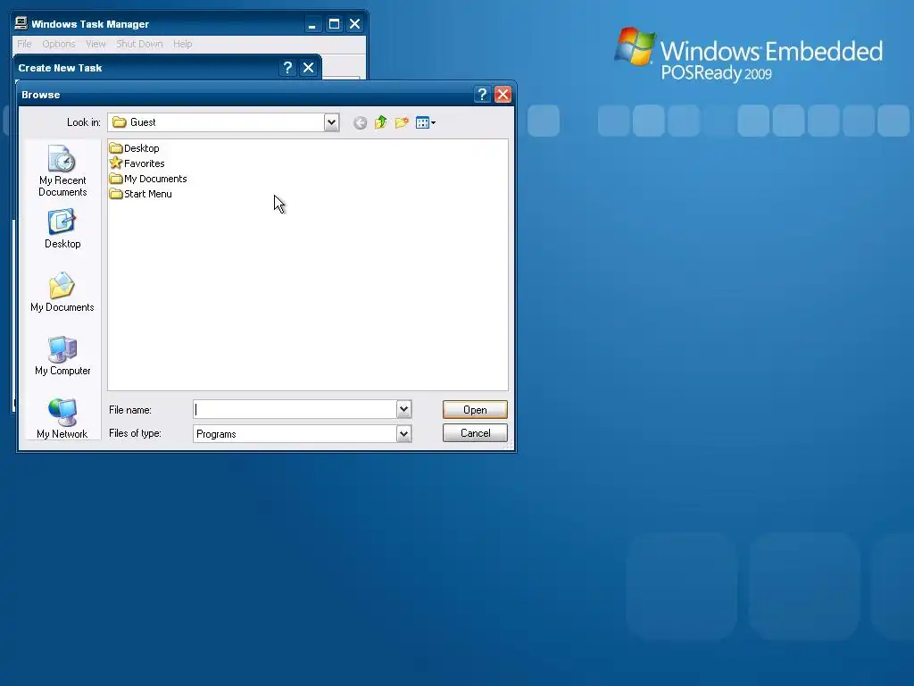This screenshot has width=914, height=686.
Task: Close the Create New Task dialog
Action: 308,68
